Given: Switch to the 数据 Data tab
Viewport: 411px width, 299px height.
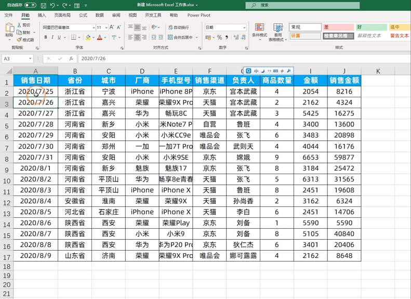Looking at the screenshot, I should point(100,15).
